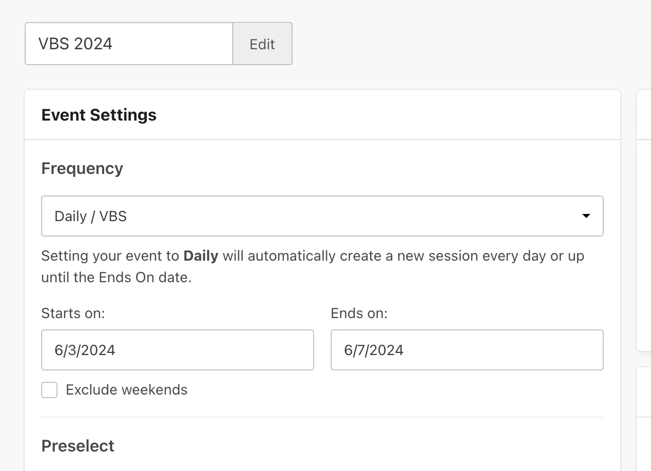Select the Daily / VBS text in dropdown

(90, 216)
